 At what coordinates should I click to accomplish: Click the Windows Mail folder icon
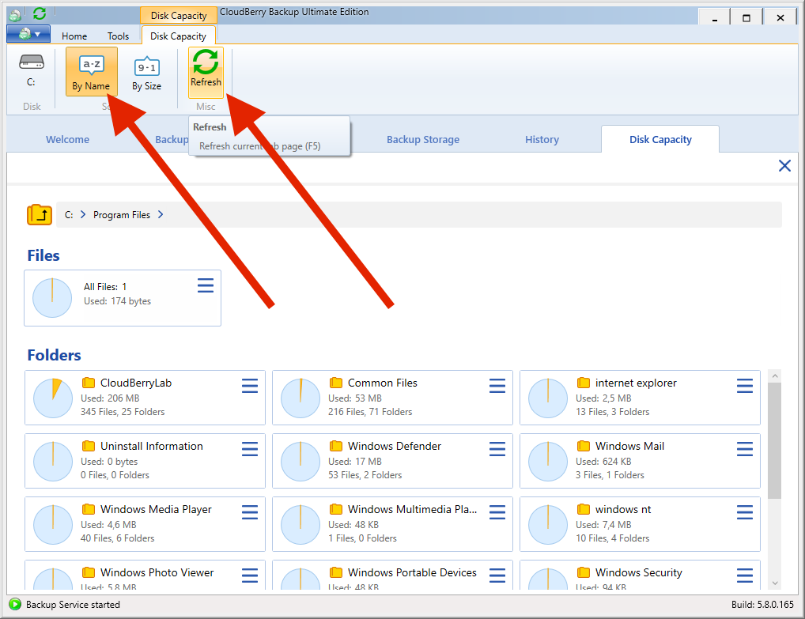click(584, 446)
